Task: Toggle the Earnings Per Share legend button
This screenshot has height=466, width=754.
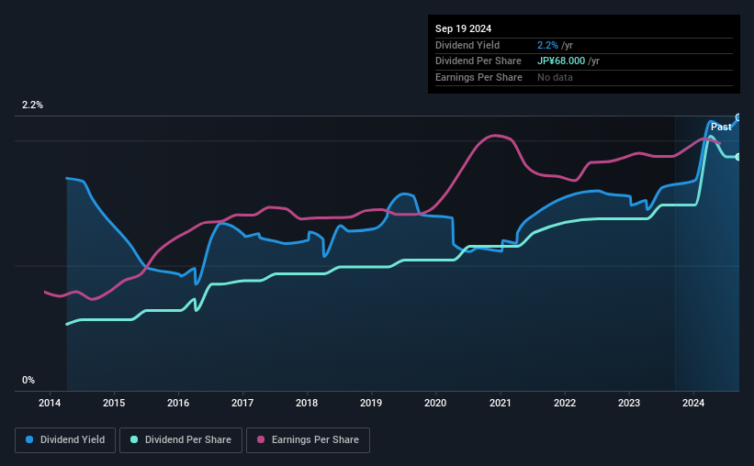Action: click(308, 440)
